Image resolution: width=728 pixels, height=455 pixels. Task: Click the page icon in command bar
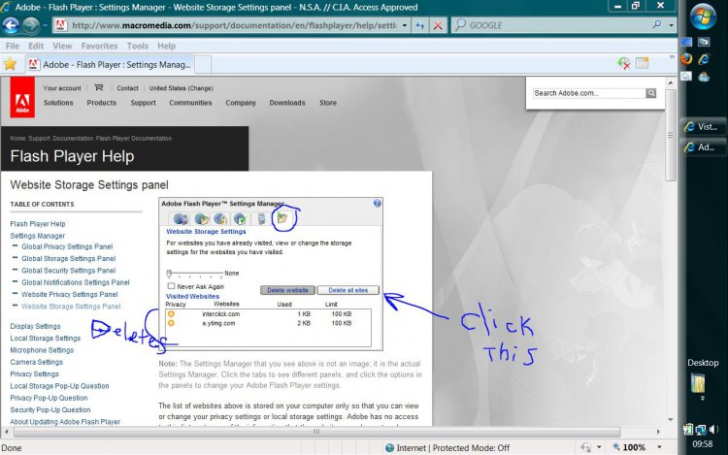point(643,63)
